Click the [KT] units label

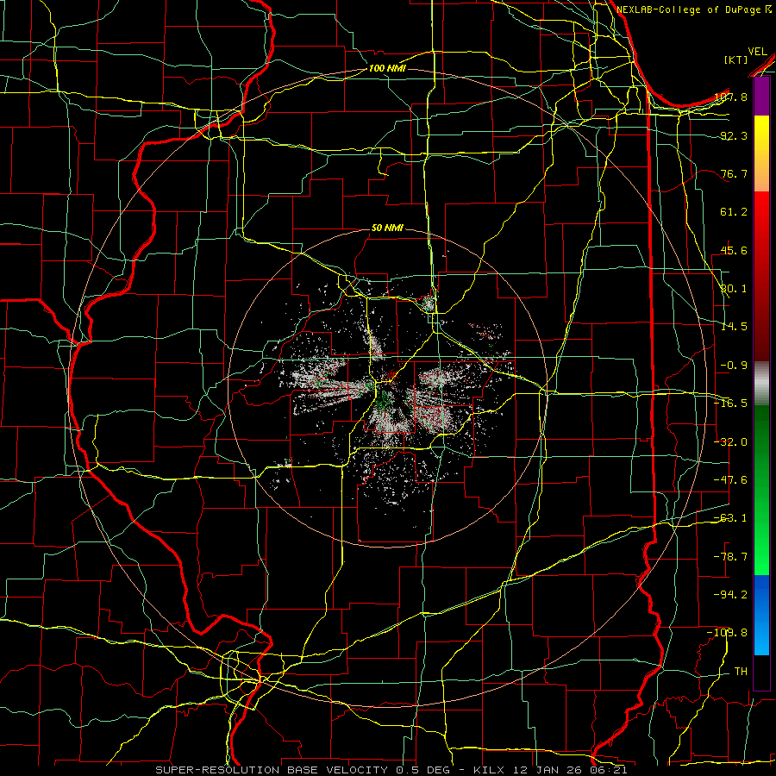736,59
